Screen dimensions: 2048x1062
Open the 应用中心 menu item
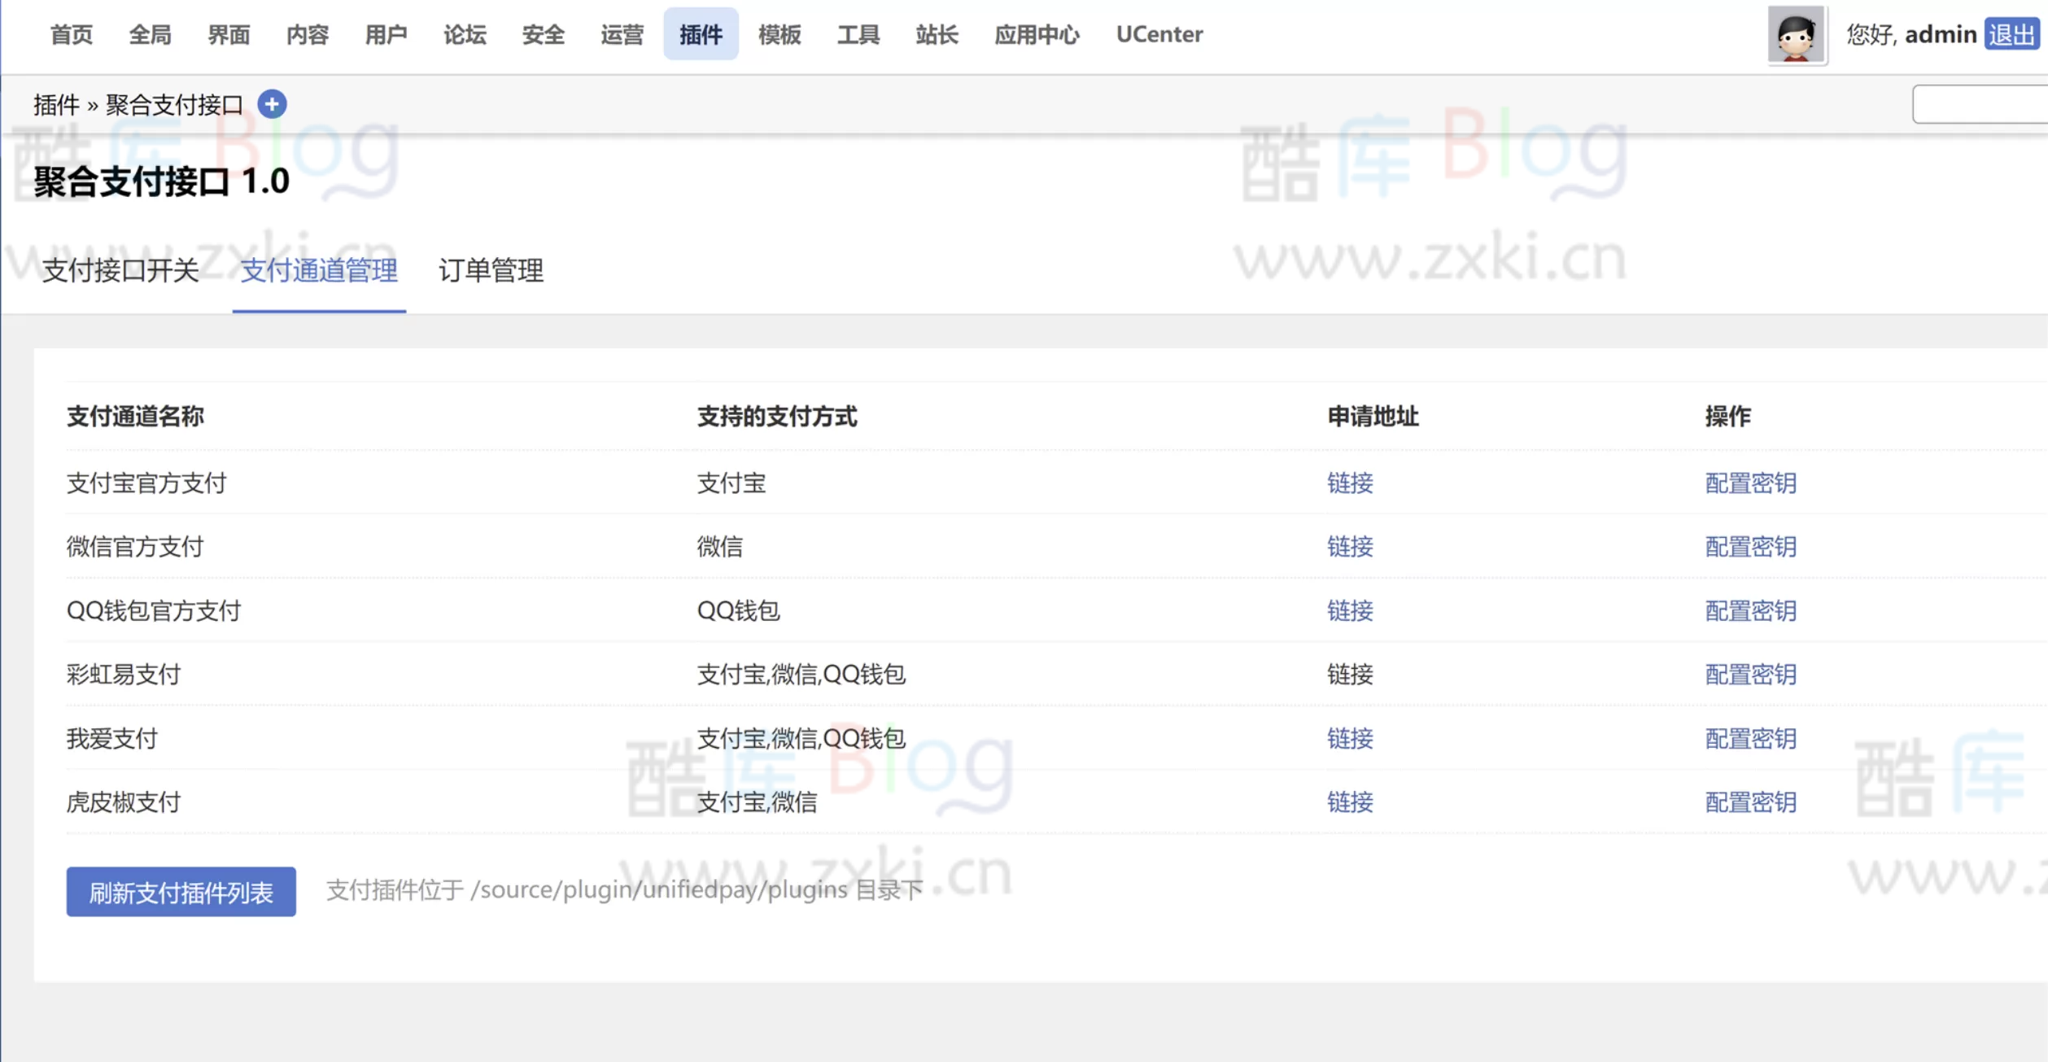point(1037,35)
